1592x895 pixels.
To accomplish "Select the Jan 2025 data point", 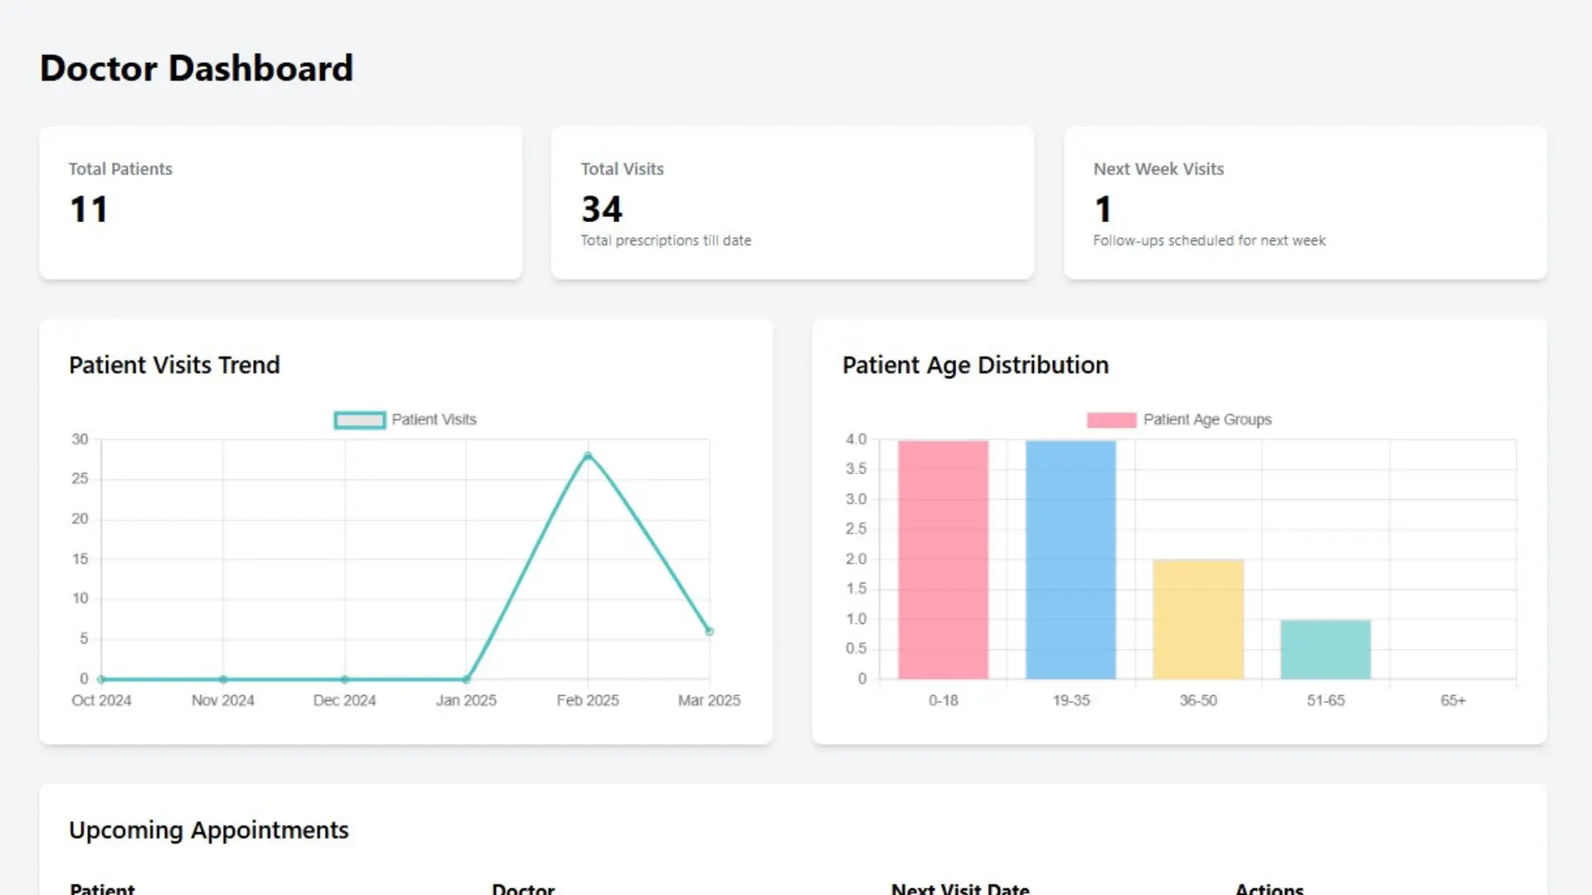I will [466, 680].
